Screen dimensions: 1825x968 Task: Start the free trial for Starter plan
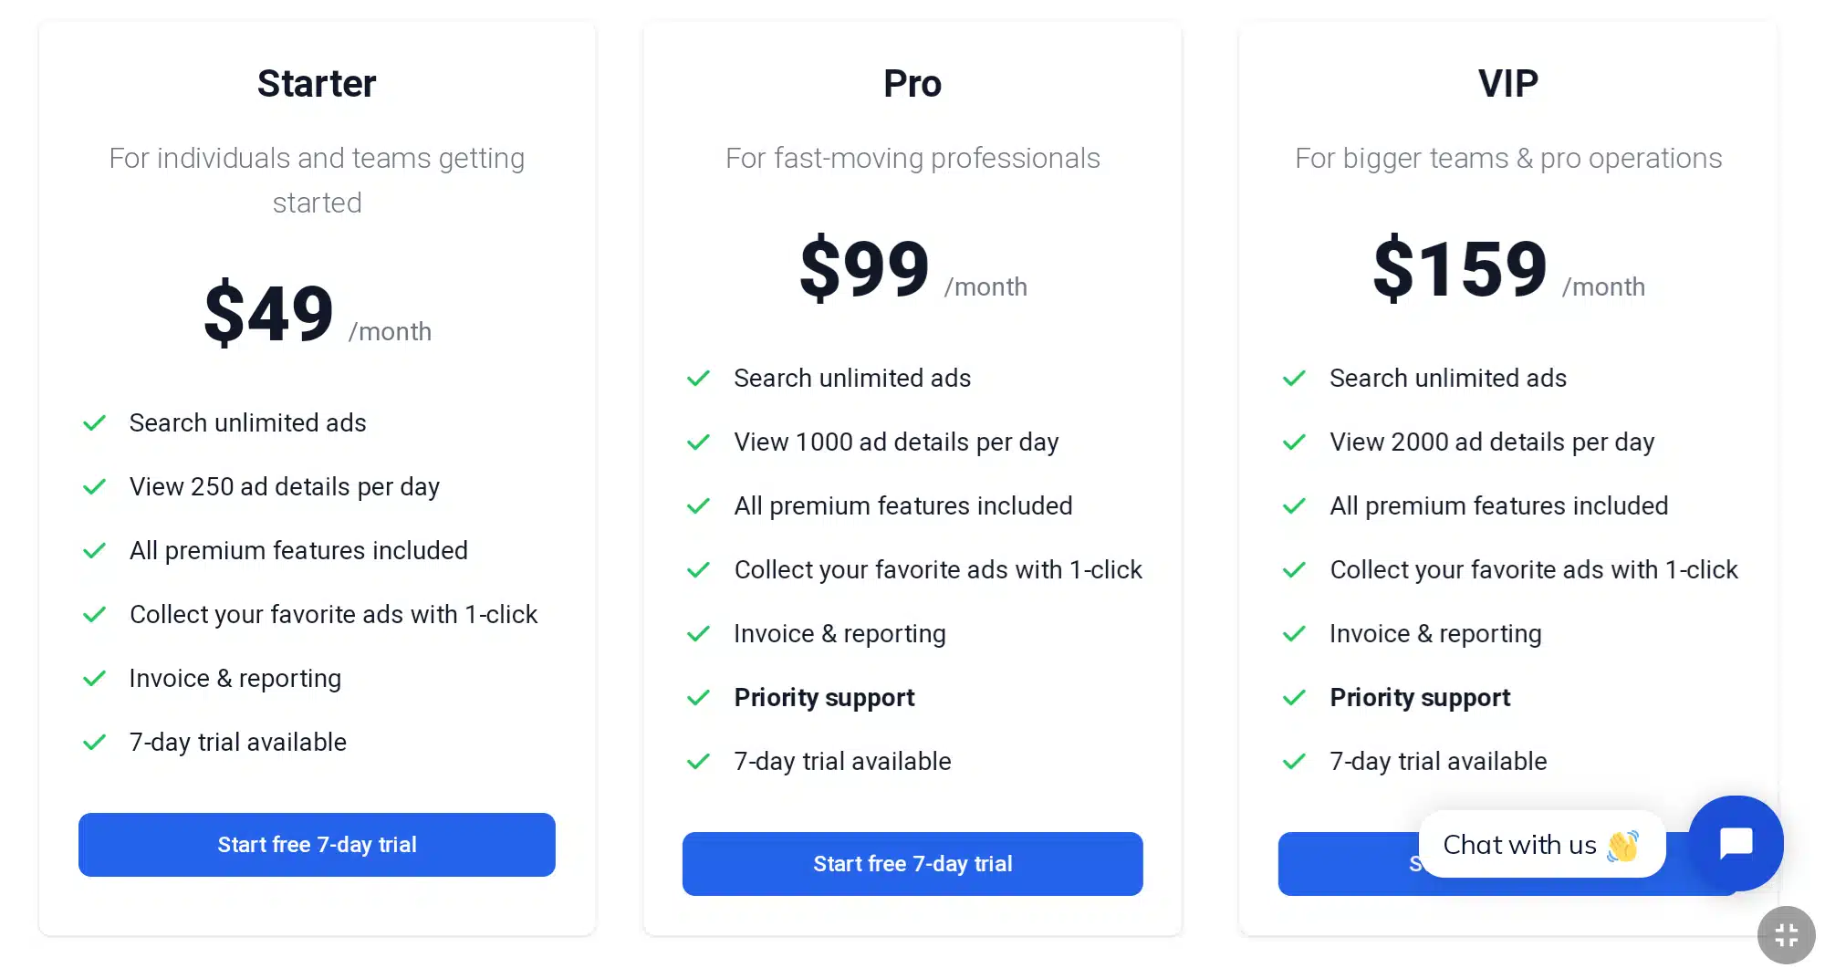[317, 845]
